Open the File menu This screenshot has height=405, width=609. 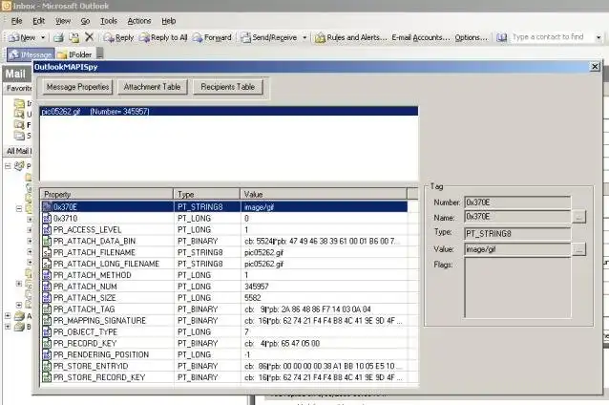(x=16, y=21)
